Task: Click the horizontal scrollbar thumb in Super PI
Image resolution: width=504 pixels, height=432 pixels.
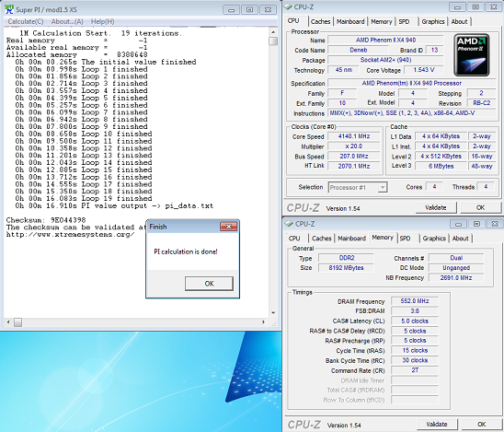Action: coord(18,321)
